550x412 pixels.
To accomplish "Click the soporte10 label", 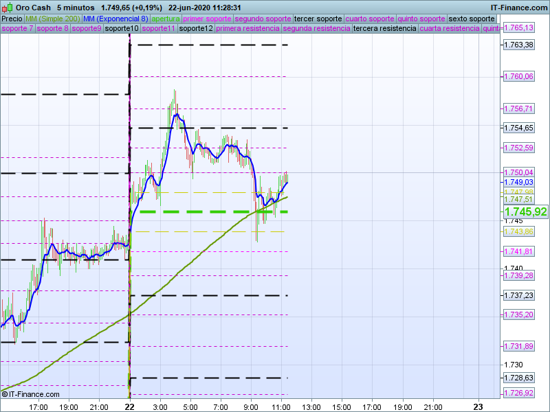I will pyautogui.click(x=122, y=29).
